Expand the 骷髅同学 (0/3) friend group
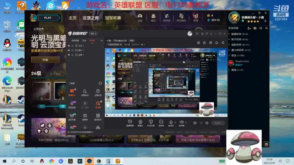This screenshot has height=165, width=294. (229, 34)
